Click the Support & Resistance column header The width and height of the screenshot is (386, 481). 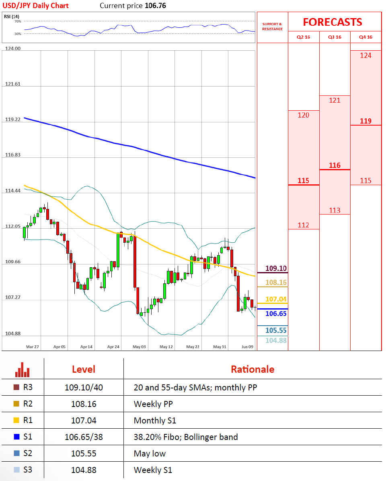pos(272,27)
